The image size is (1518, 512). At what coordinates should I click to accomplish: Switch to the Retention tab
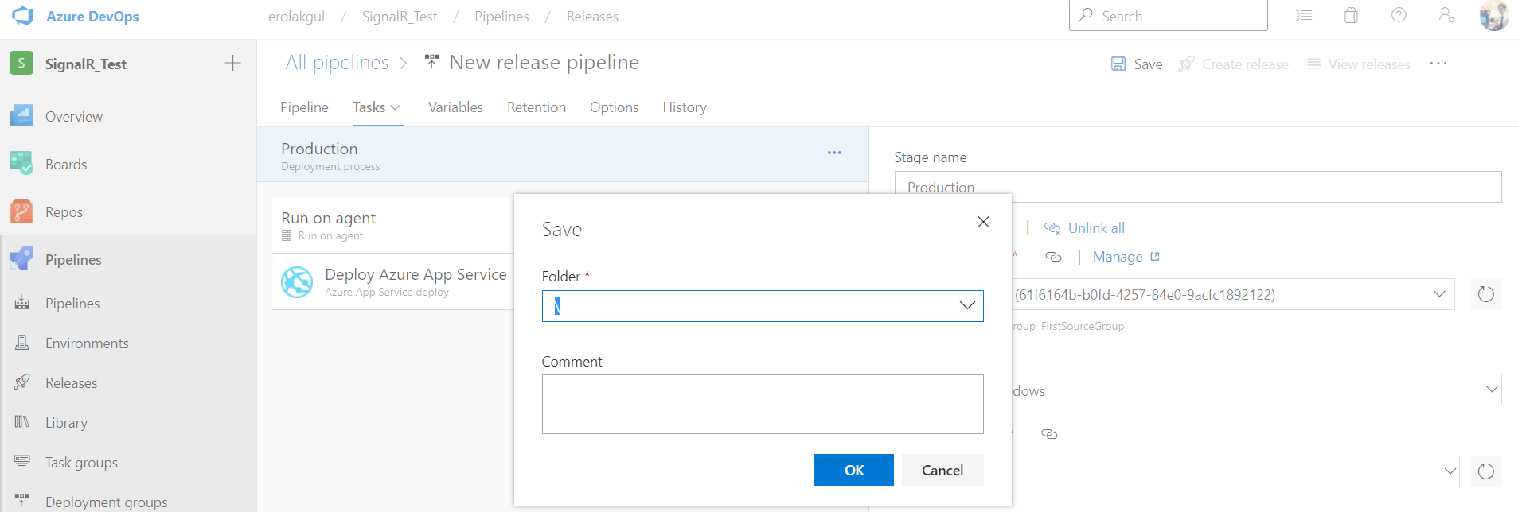(x=537, y=107)
